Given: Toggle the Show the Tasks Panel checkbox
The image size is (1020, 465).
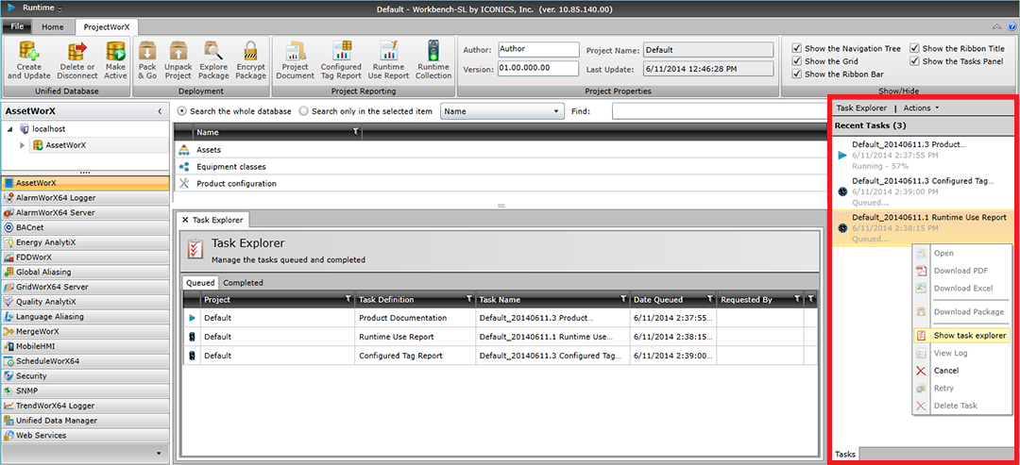Looking at the screenshot, I should (x=916, y=61).
